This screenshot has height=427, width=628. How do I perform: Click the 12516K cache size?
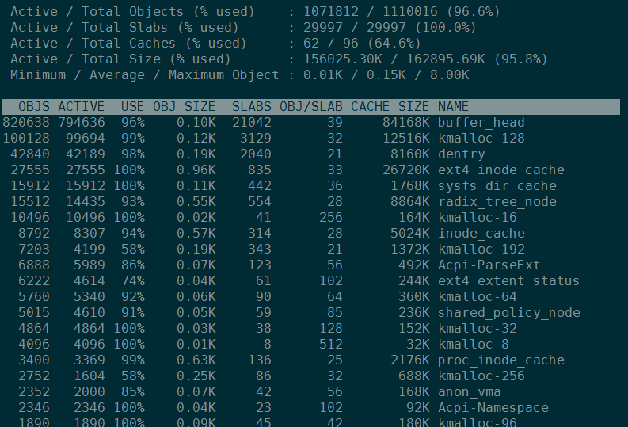coord(405,138)
